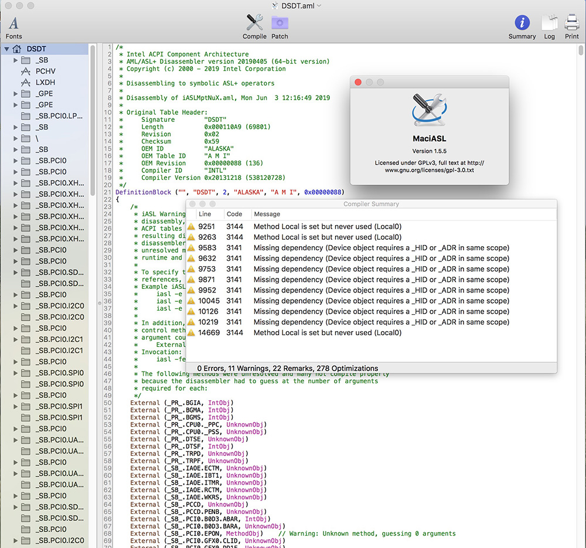This screenshot has height=548, width=586.
Task: Click 'External (_PR_.CPU0._PSS, UnknownObj)' in the editor
Action: coord(199,432)
